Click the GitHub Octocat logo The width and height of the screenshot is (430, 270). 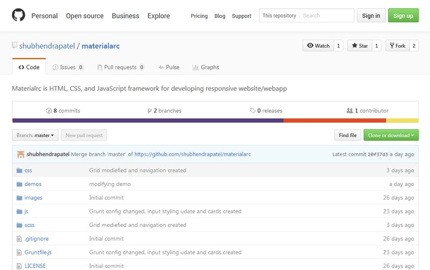[x=18, y=15]
